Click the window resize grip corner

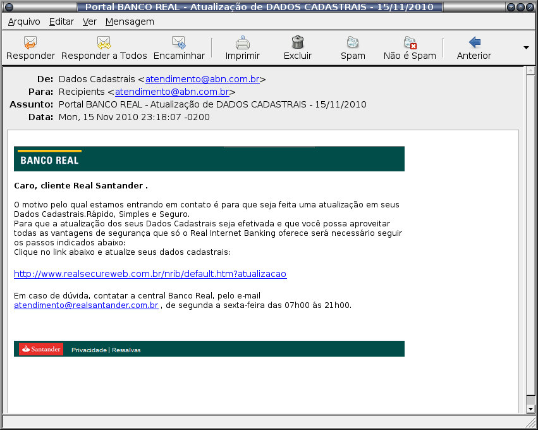point(530,422)
